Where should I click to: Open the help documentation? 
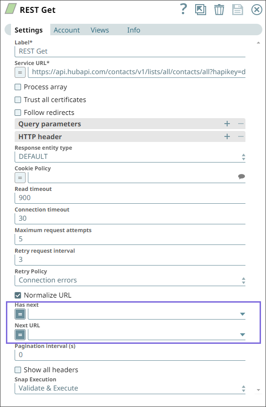(183, 9)
